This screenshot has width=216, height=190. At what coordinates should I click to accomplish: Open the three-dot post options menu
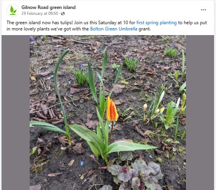click(x=204, y=10)
